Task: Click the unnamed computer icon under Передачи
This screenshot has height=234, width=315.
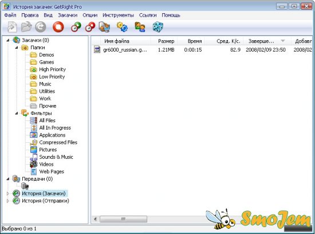Action: 25,186
